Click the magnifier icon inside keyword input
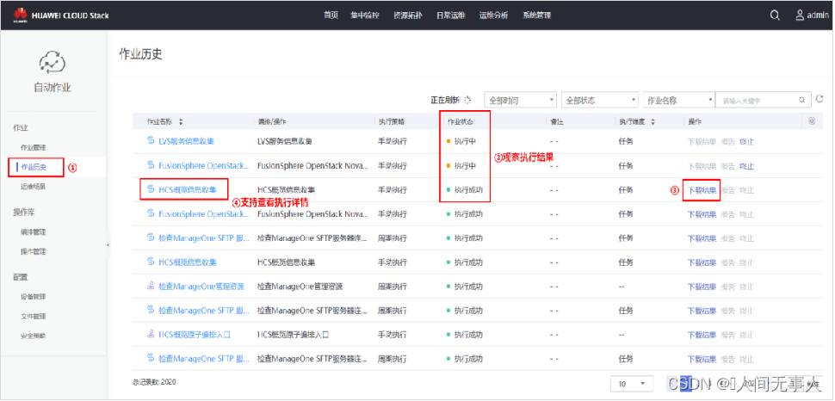 click(x=801, y=100)
